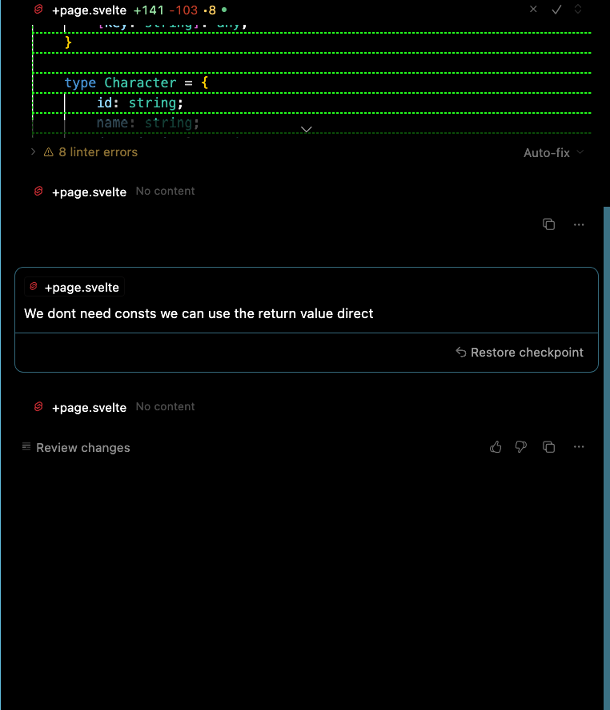Click the 'id: string;' code line

pos(140,103)
